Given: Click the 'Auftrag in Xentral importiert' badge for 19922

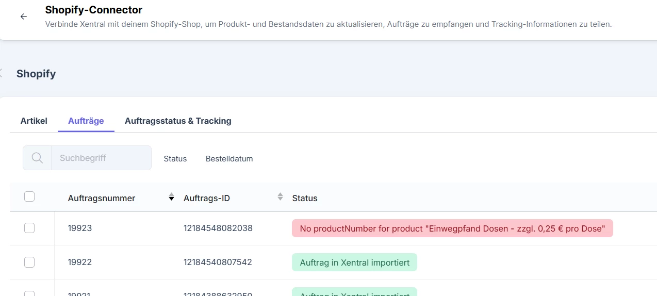Looking at the screenshot, I should coord(354,262).
